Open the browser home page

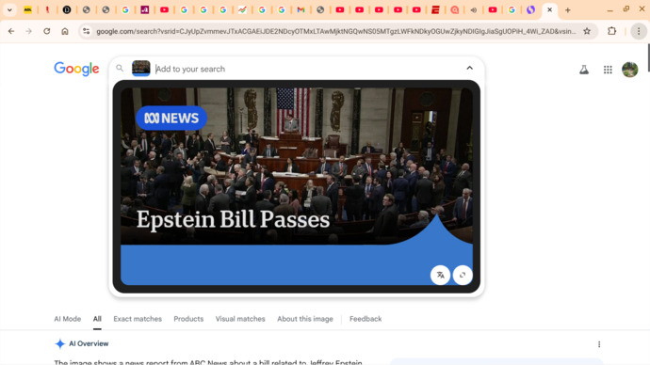click(65, 31)
